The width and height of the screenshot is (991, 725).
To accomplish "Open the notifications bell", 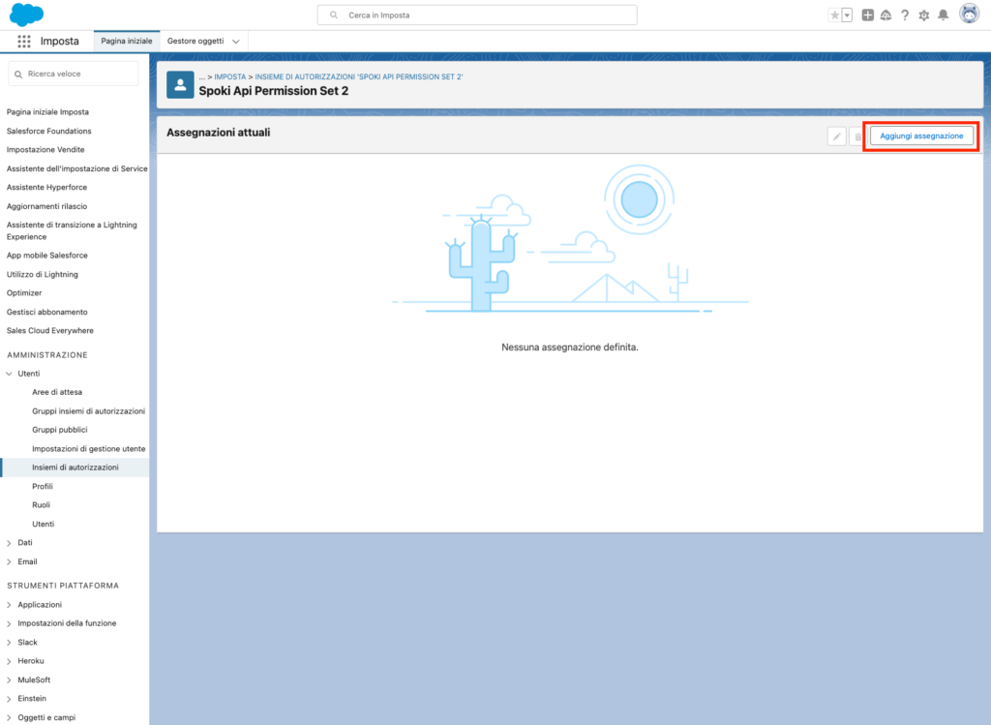I will point(943,15).
